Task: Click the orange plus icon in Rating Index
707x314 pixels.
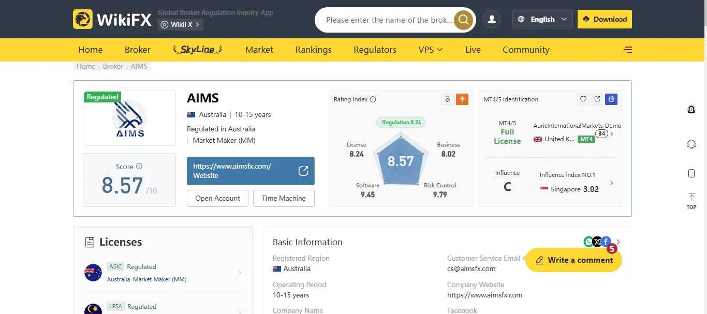Action: click(462, 99)
